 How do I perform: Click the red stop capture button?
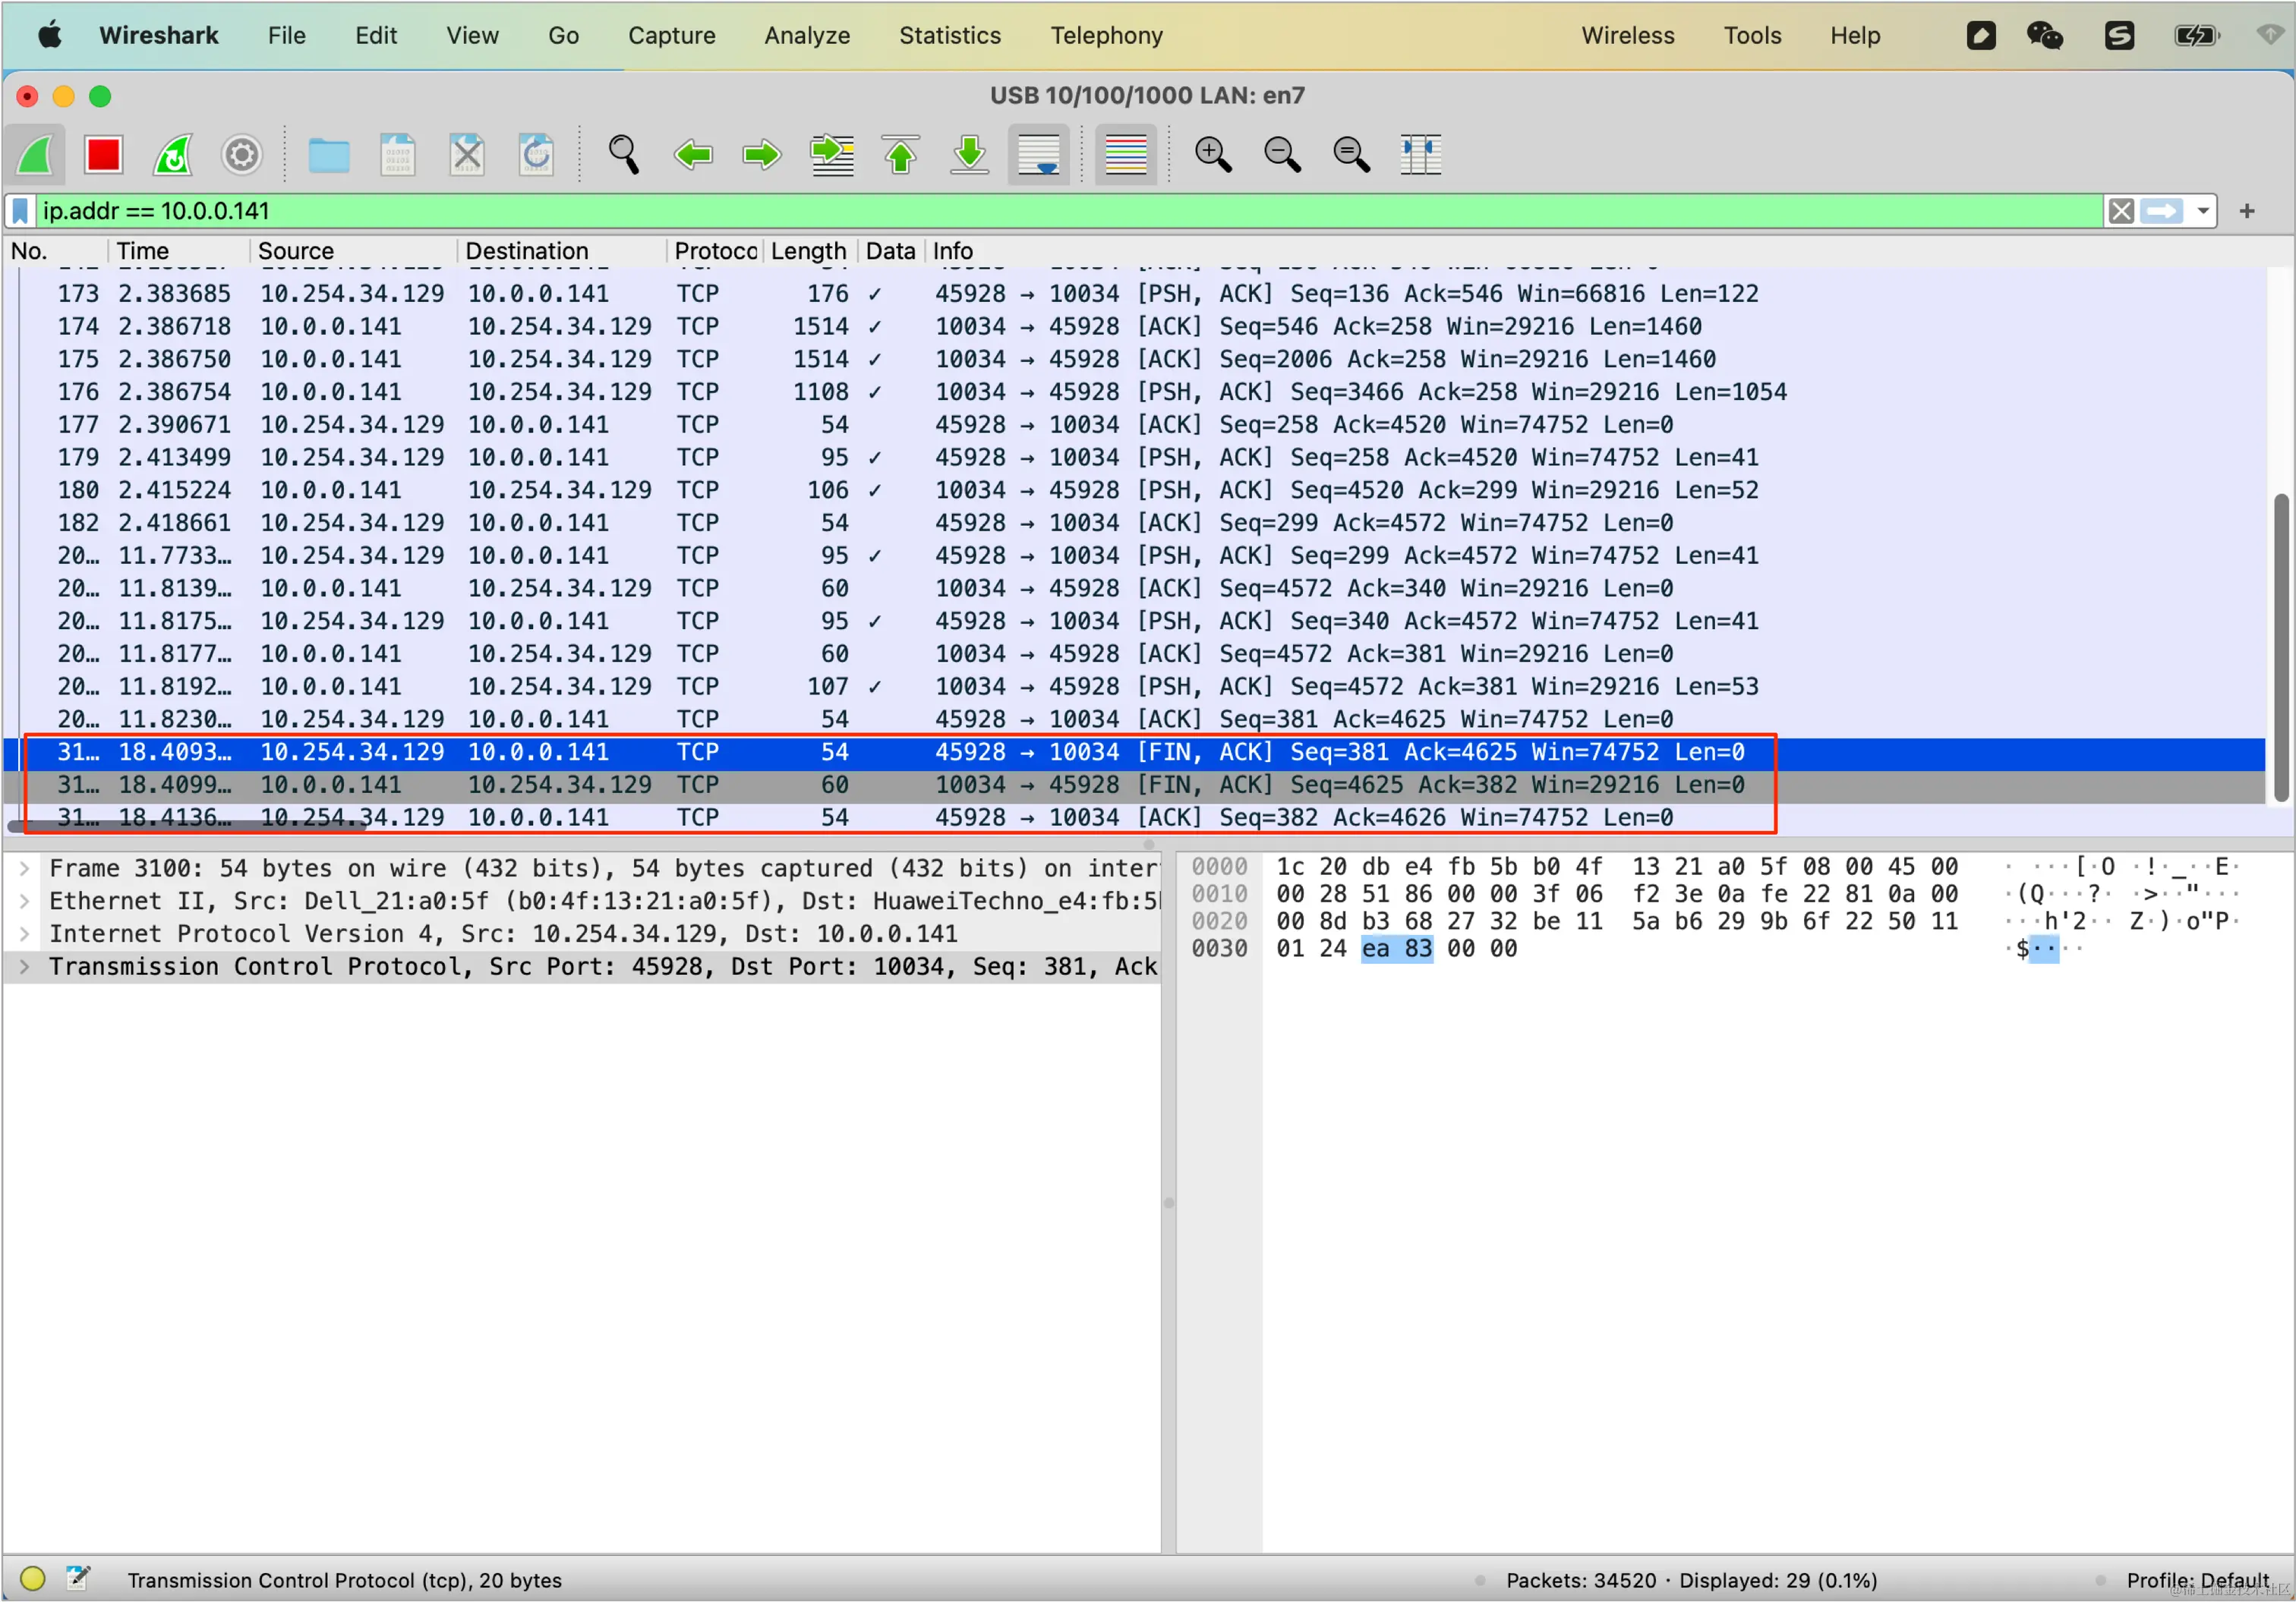tap(103, 155)
